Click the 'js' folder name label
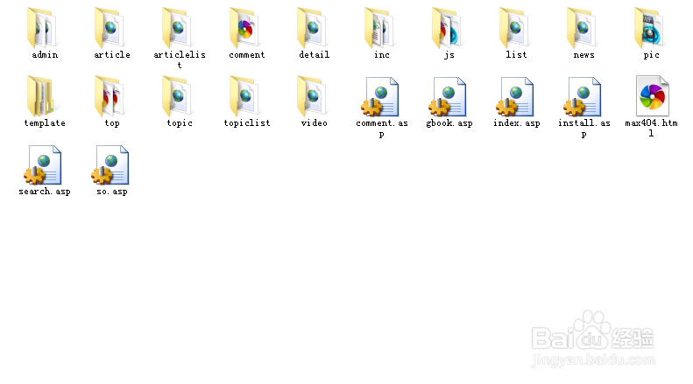 point(449,55)
